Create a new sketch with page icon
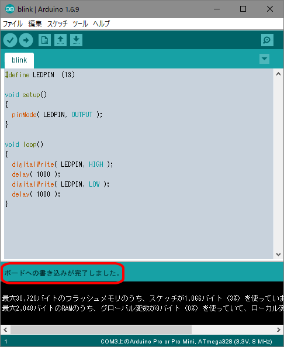The height and width of the screenshot is (347, 284). [44, 40]
